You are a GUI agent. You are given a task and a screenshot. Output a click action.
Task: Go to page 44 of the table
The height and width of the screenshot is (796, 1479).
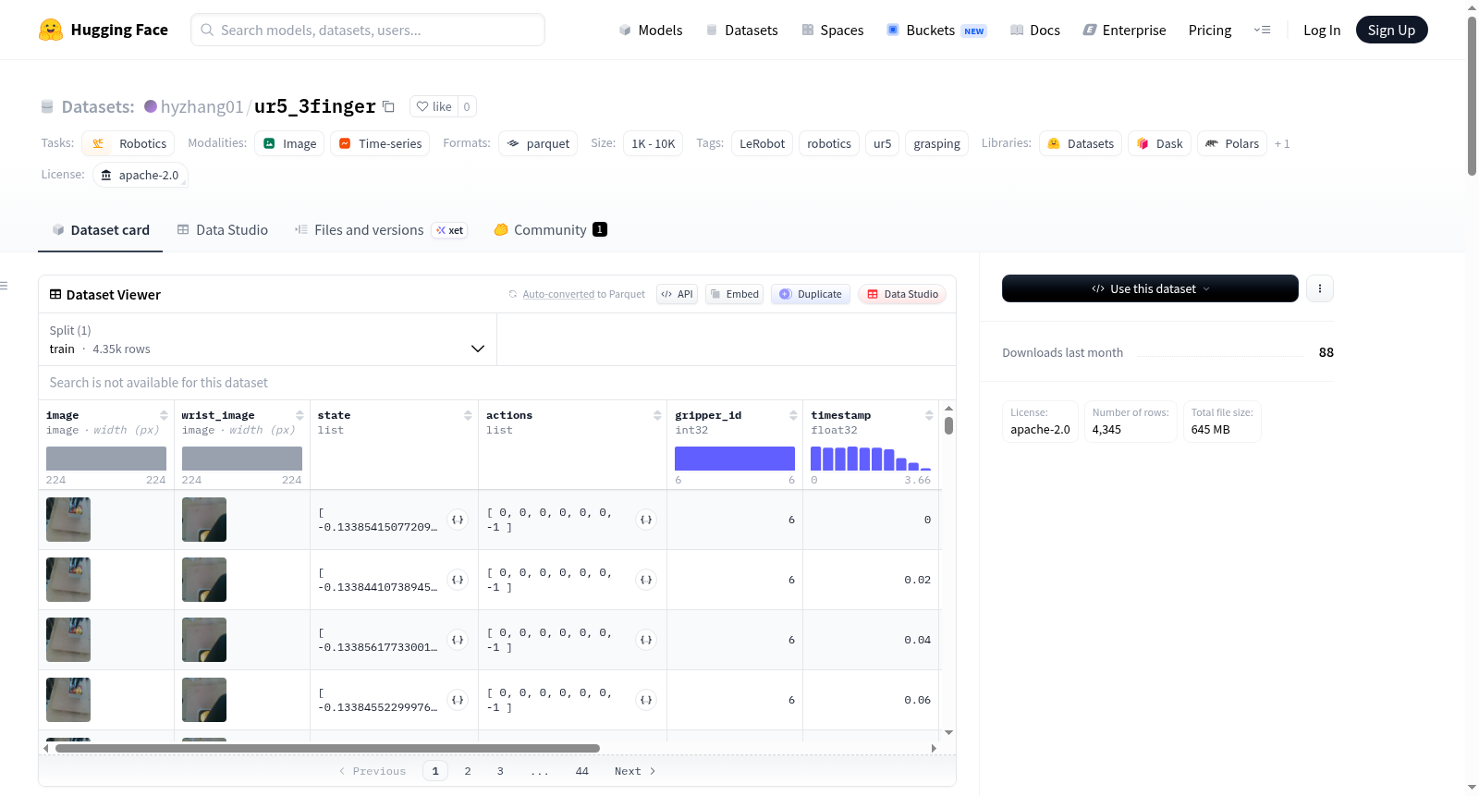click(x=582, y=771)
